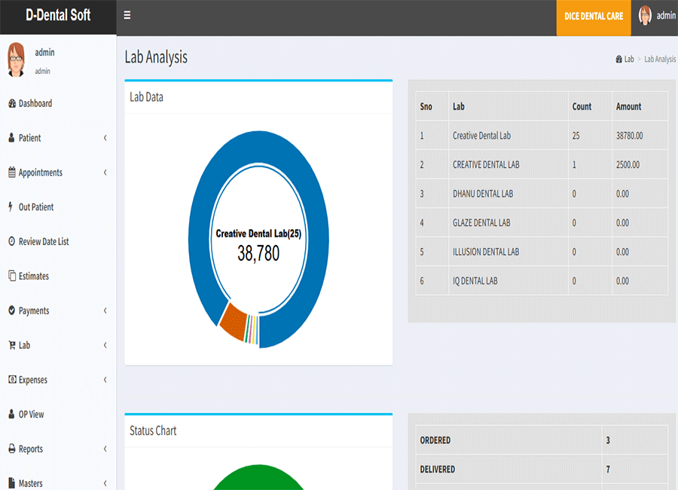Click the DICE DENTAL CARE button
The image size is (678, 490).
(x=594, y=16)
